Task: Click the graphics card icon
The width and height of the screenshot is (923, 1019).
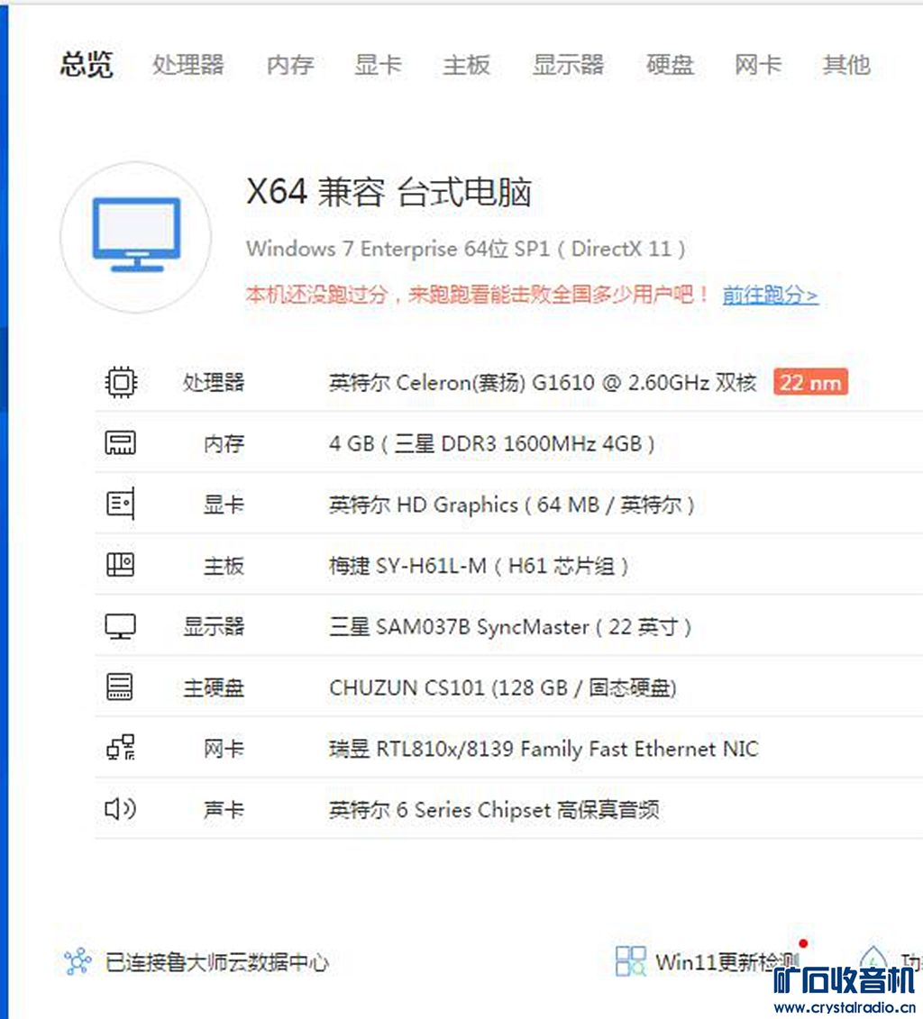Action: 121,504
